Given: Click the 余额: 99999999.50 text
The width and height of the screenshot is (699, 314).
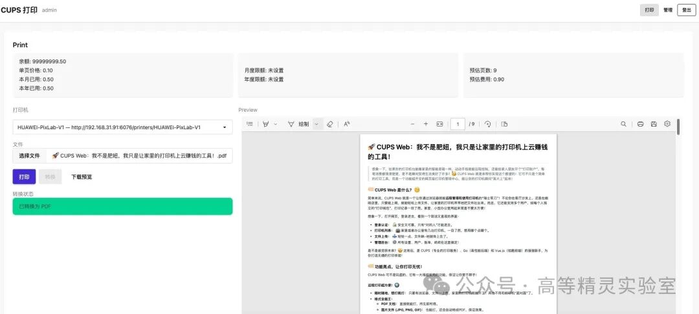Looking at the screenshot, I should [42, 62].
